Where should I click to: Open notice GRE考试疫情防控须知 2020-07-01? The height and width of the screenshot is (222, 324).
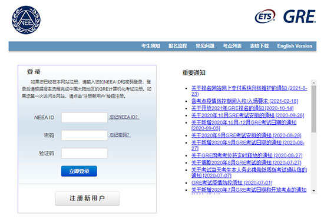(232, 183)
